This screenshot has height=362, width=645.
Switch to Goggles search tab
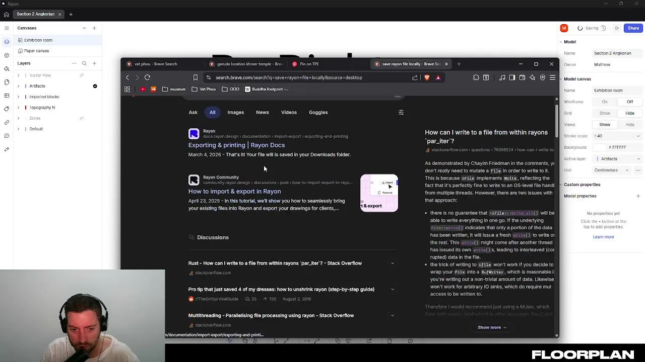[x=318, y=112]
